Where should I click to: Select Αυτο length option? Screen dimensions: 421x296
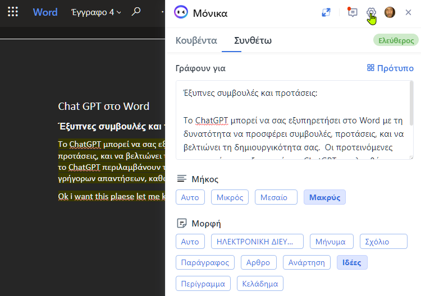[190, 197]
